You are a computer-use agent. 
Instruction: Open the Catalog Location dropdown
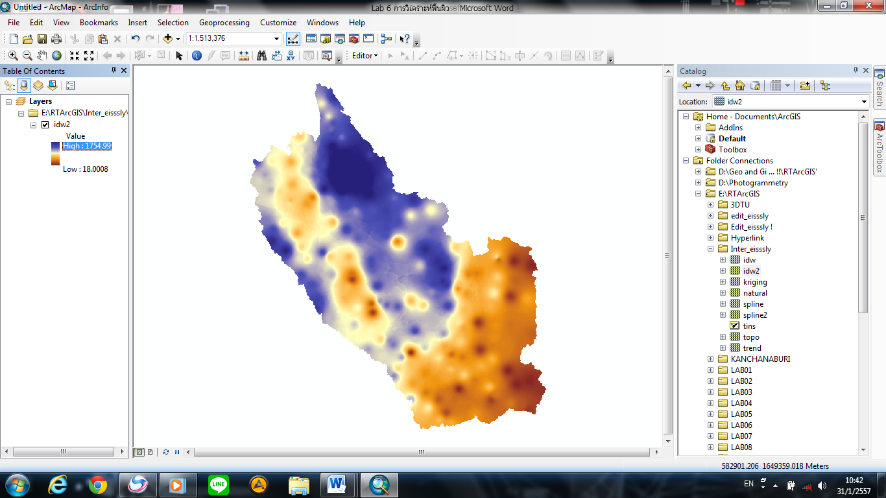pyautogui.click(x=864, y=102)
